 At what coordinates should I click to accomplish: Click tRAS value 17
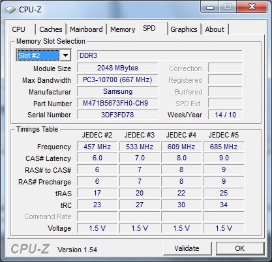[97, 193]
